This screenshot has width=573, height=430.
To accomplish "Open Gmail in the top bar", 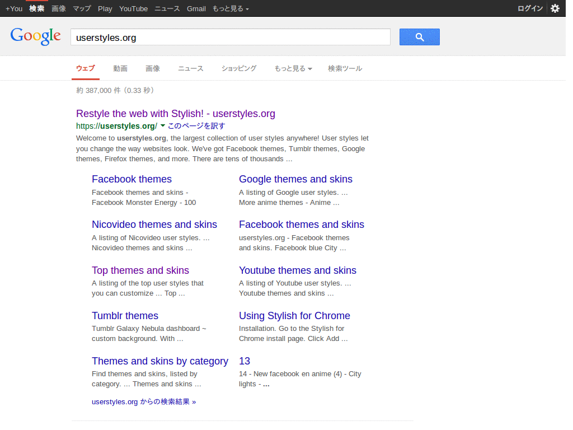I will (x=196, y=8).
